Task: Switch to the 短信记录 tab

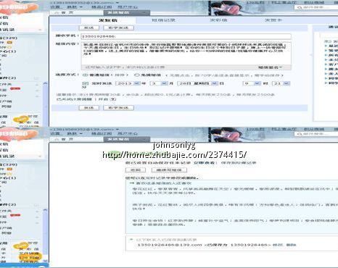Action: tap(163, 20)
